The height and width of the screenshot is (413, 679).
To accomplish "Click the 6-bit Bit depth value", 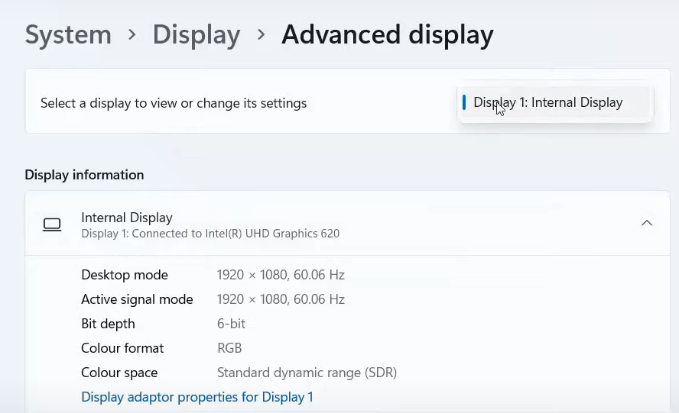I will (x=231, y=324).
